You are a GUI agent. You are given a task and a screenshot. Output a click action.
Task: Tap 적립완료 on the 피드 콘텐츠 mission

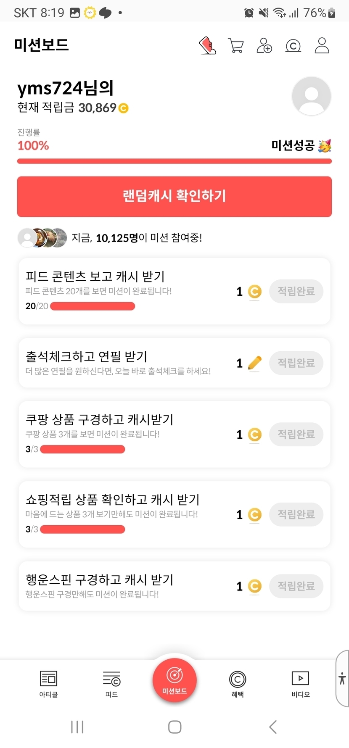[x=296, y=291]
